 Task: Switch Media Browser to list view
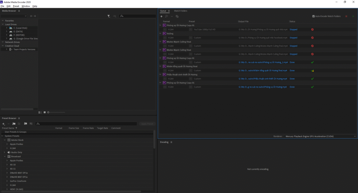point(40,112)
